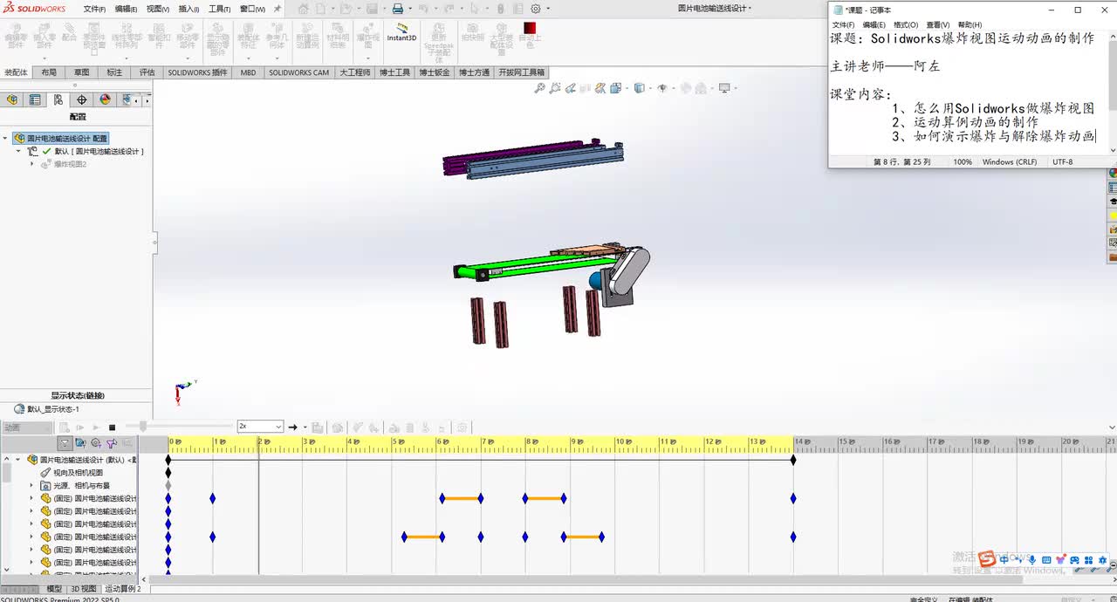Click the timeline filter funnel icon

pos(65,444)
